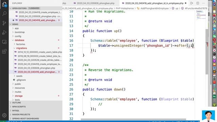Click the webcam presenter thumbnail
This screenshot has height=122, width=217.
208,116
